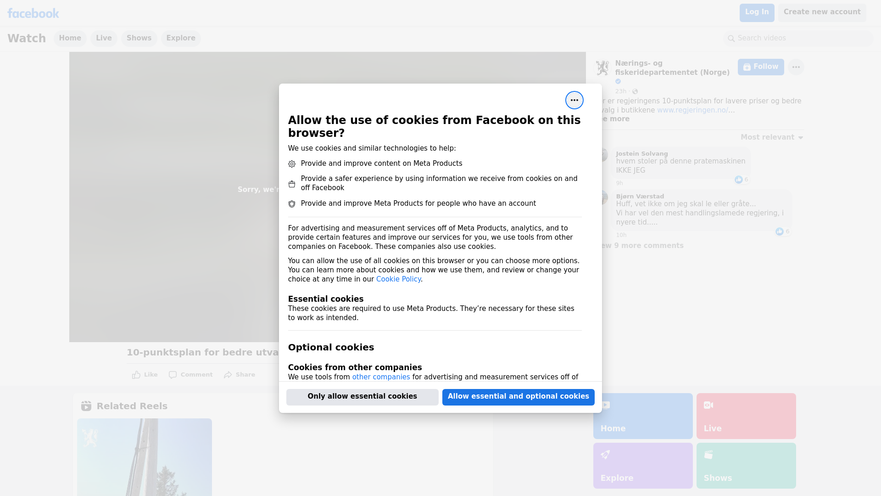Click the video player area
The height and width of the screenshot is (496, 881).
point(174,197)
